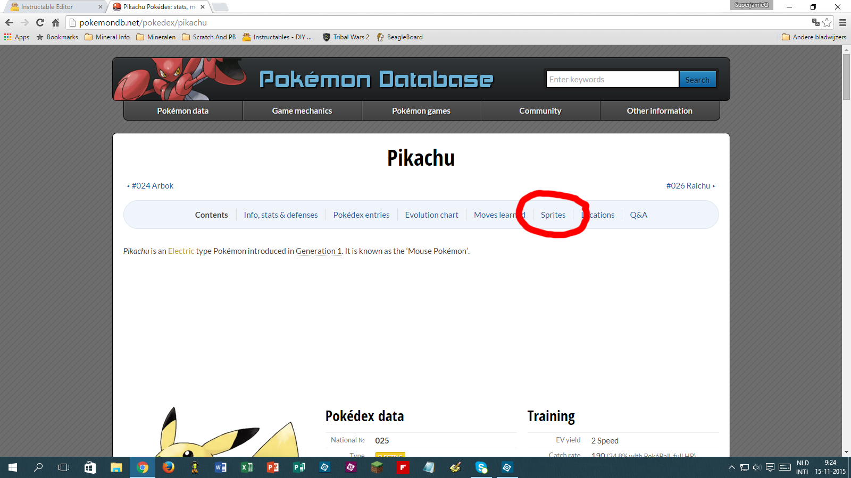Toggle the bookmark star in the address bar

(827, 23)
